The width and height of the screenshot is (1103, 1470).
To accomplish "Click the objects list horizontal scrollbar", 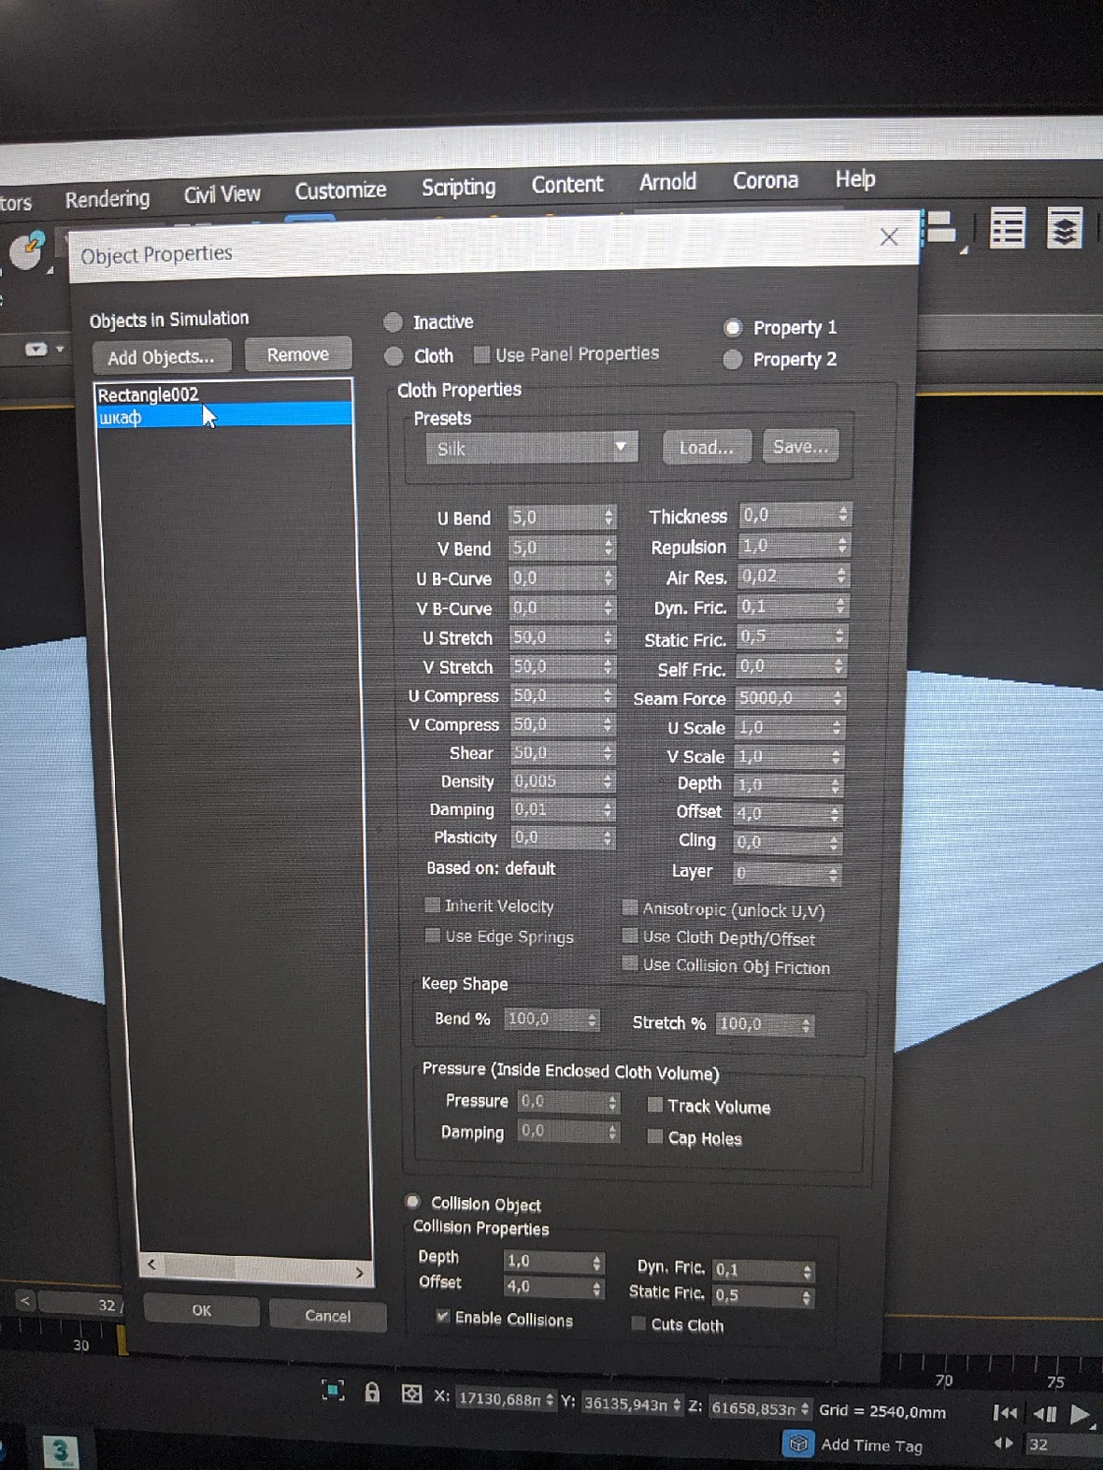I will pyautogui.click(x=255, y=1269).
